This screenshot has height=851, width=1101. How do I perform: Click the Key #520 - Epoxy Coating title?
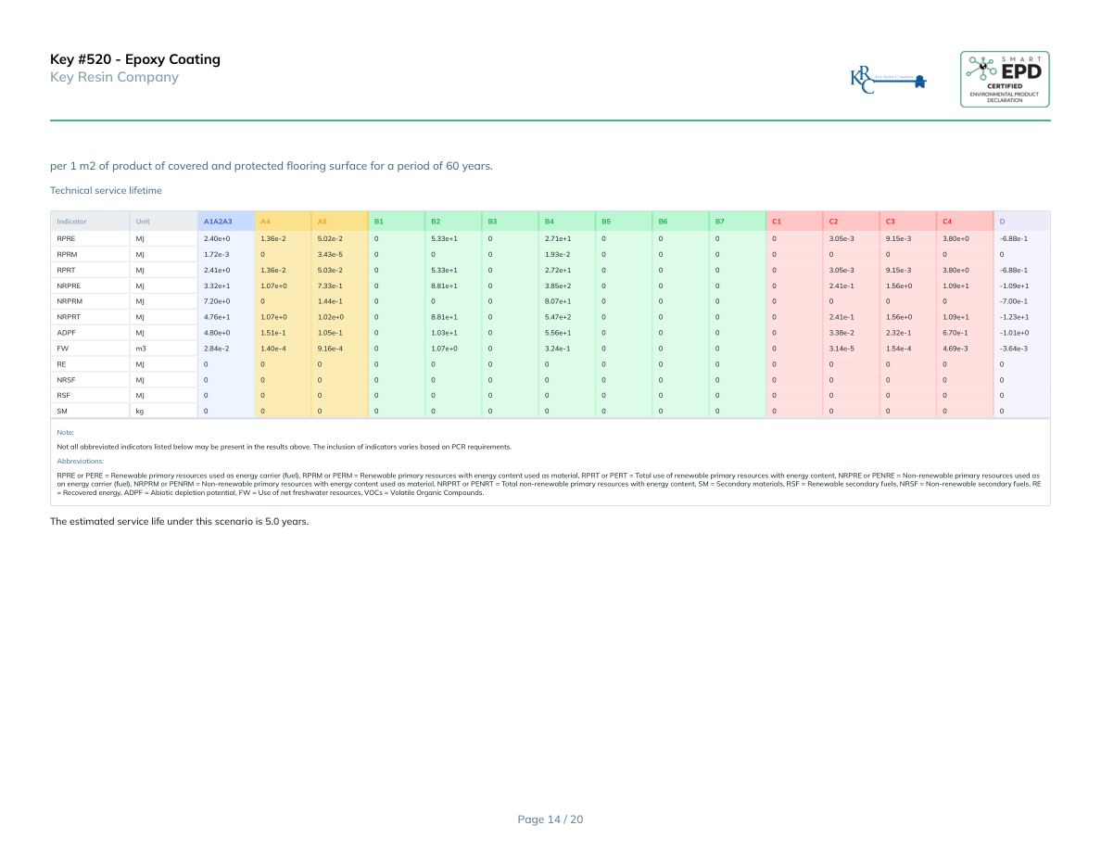[x=135, y=59]
